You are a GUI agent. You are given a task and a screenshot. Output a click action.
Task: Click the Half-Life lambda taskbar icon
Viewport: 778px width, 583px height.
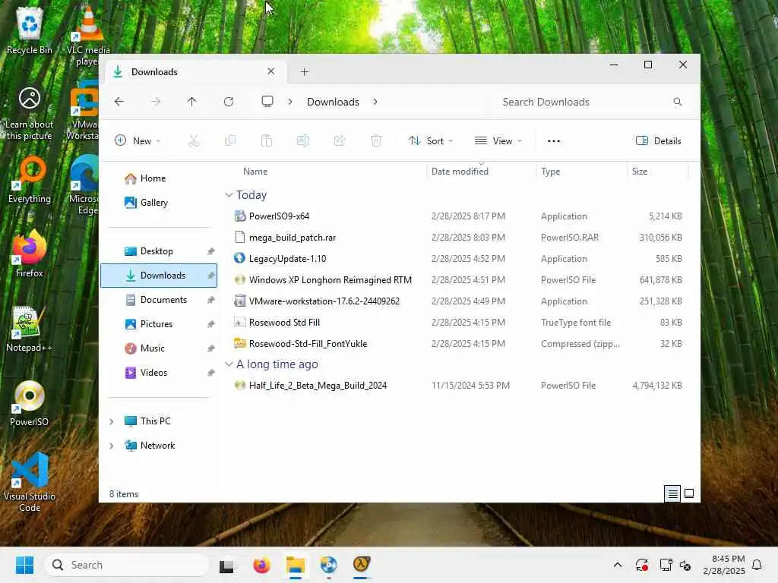pos(362,565)
